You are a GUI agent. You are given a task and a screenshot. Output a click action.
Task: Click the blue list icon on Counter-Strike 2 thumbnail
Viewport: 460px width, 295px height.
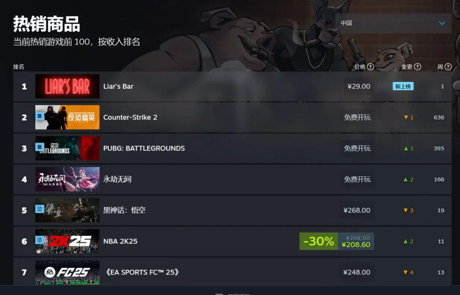[40, 116]
